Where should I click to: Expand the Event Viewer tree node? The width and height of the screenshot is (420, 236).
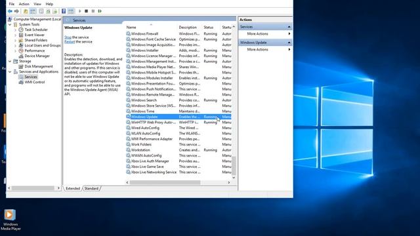[15, 35]
